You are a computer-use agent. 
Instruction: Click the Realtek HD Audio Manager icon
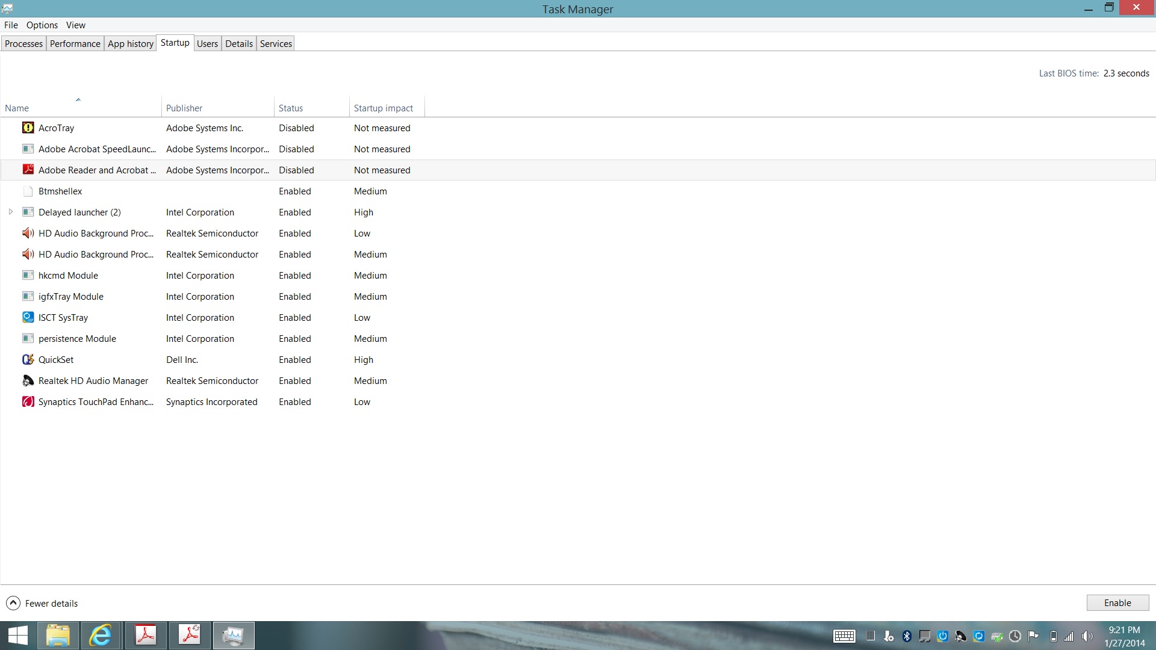click(x=28, y=380)
